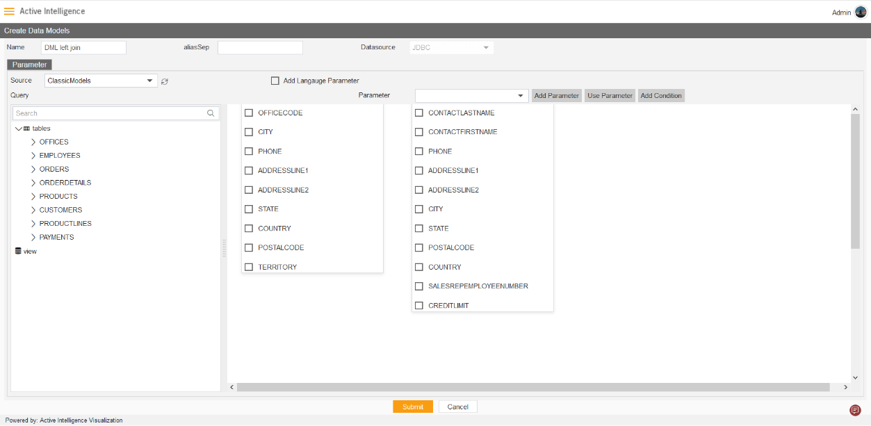This screenshot has height=426, width=871.
Task: Check the COUNTRY box under OFFICECODE
Action: tap(249, 229)
